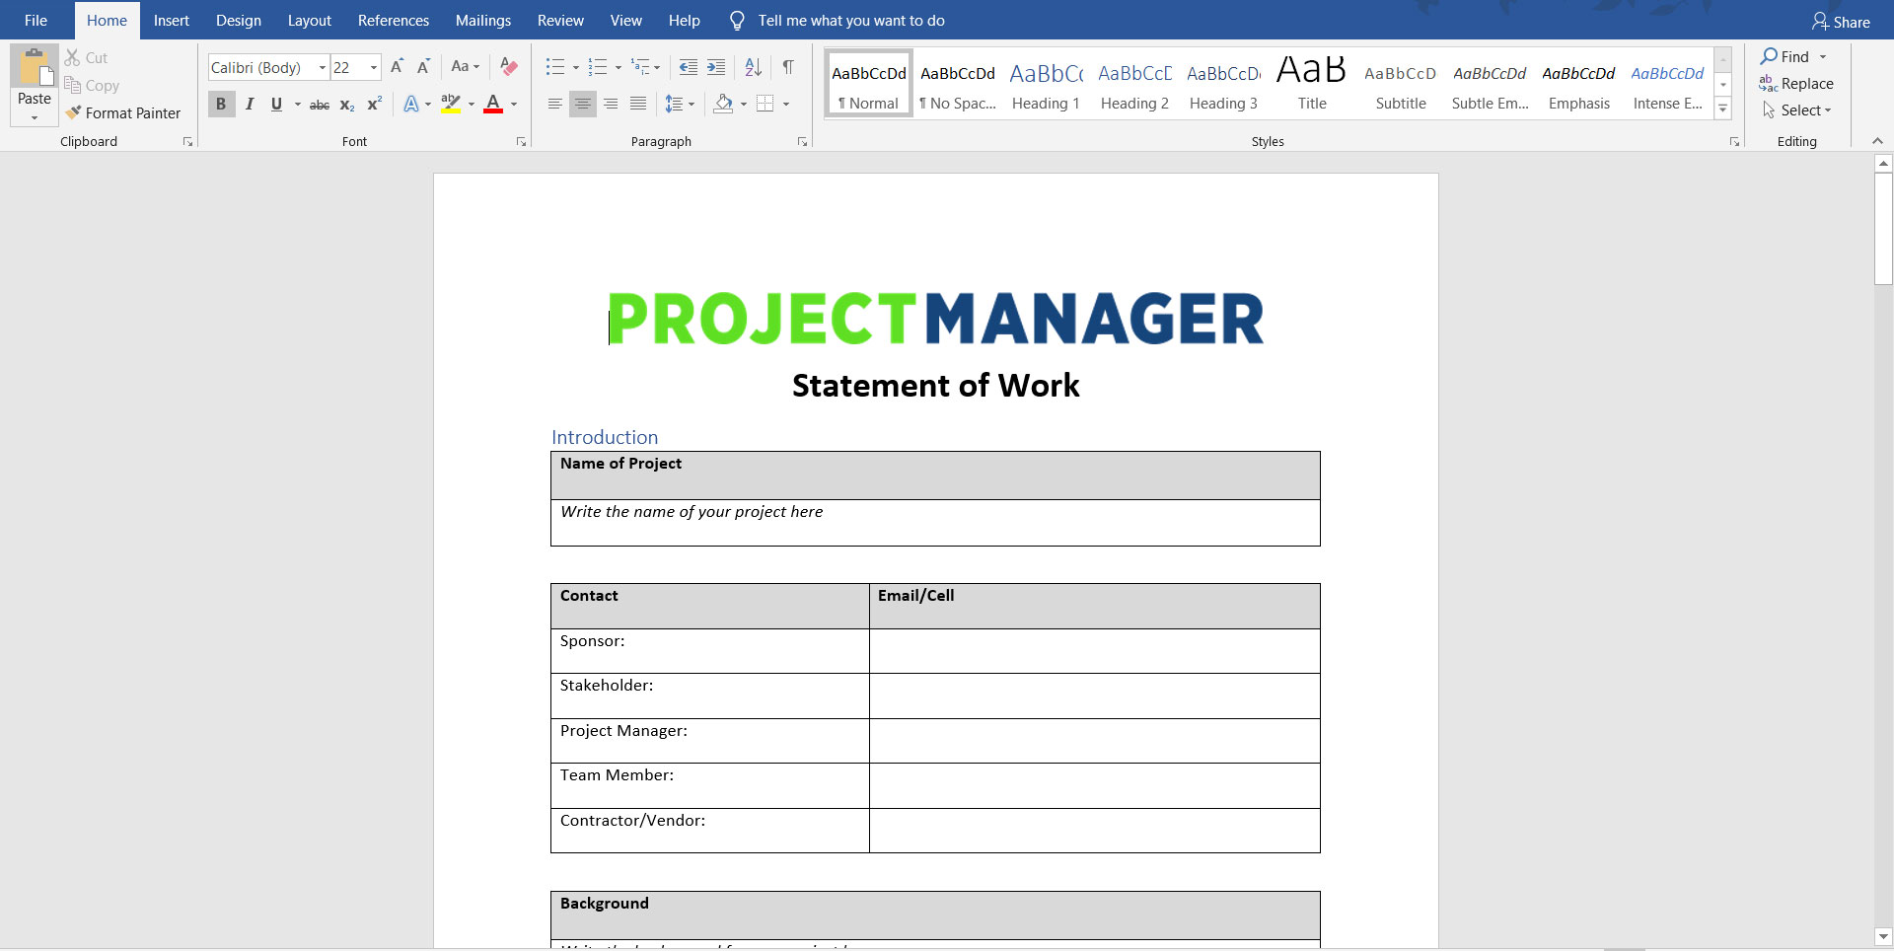1894x951 pixels.
Task: Switch to the Insert tab
Action: pyautogui.click(x=172, y=21)
